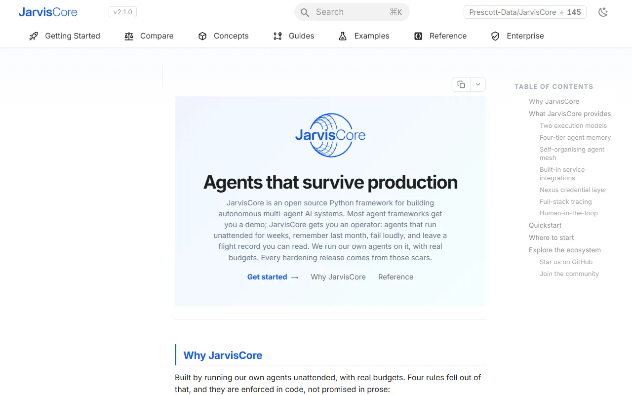This screenshot has width=632, height=395.
Task: Copy the page using the copy icon
Action: point(461,84)
